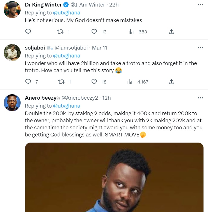Like soljaboi's tweet with 18 likes
208x212 pixels.
pos(94,82)
